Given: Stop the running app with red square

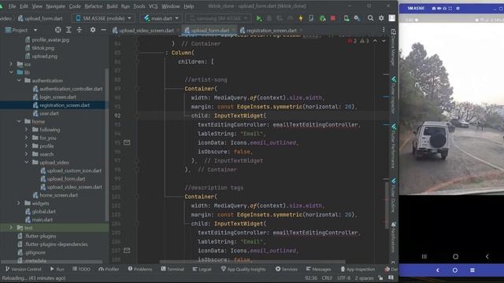Looking at the screenshot, I should point(333,18).
